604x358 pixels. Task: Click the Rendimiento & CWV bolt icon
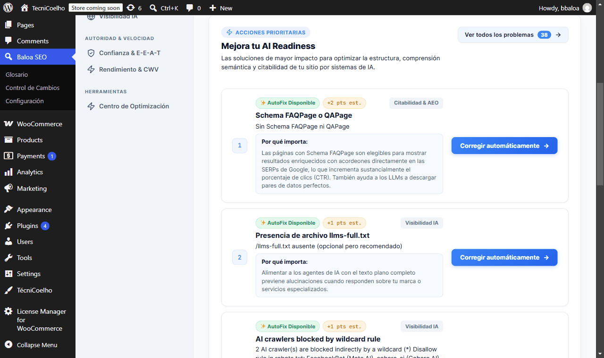click(x=91, y=69)
